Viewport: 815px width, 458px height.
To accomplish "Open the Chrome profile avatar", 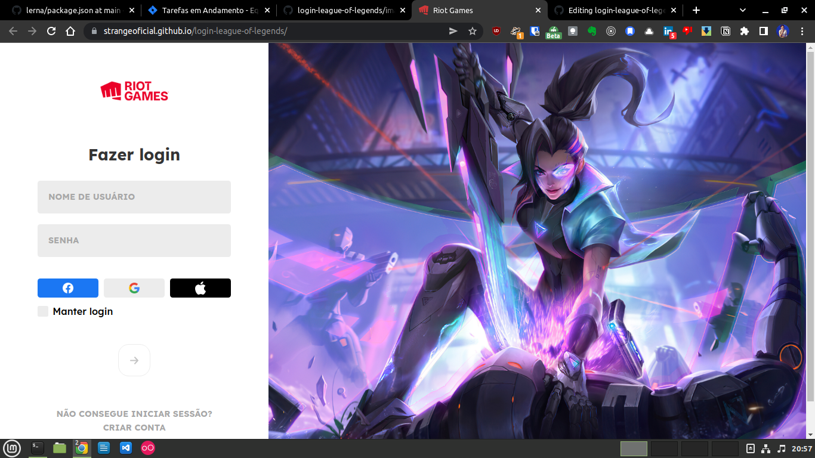I will 783,31.
